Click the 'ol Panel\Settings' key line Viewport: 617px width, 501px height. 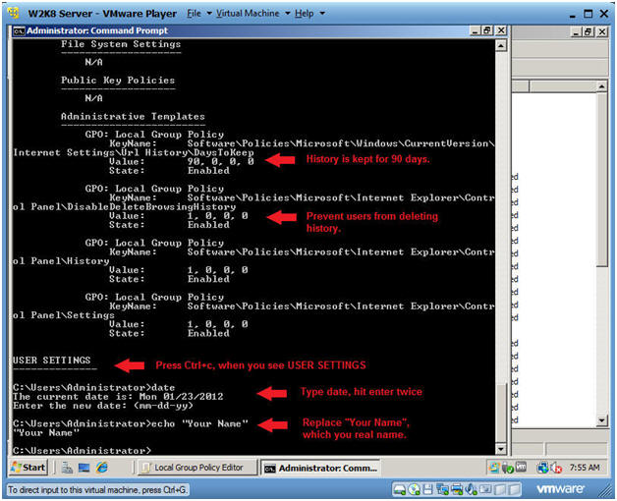64,315
